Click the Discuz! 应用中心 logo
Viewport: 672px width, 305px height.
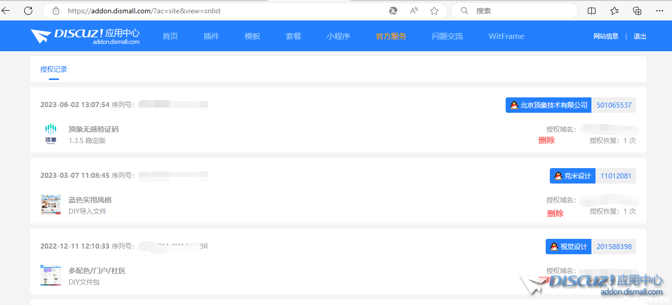pyautogui.click(x=85, y=36)
